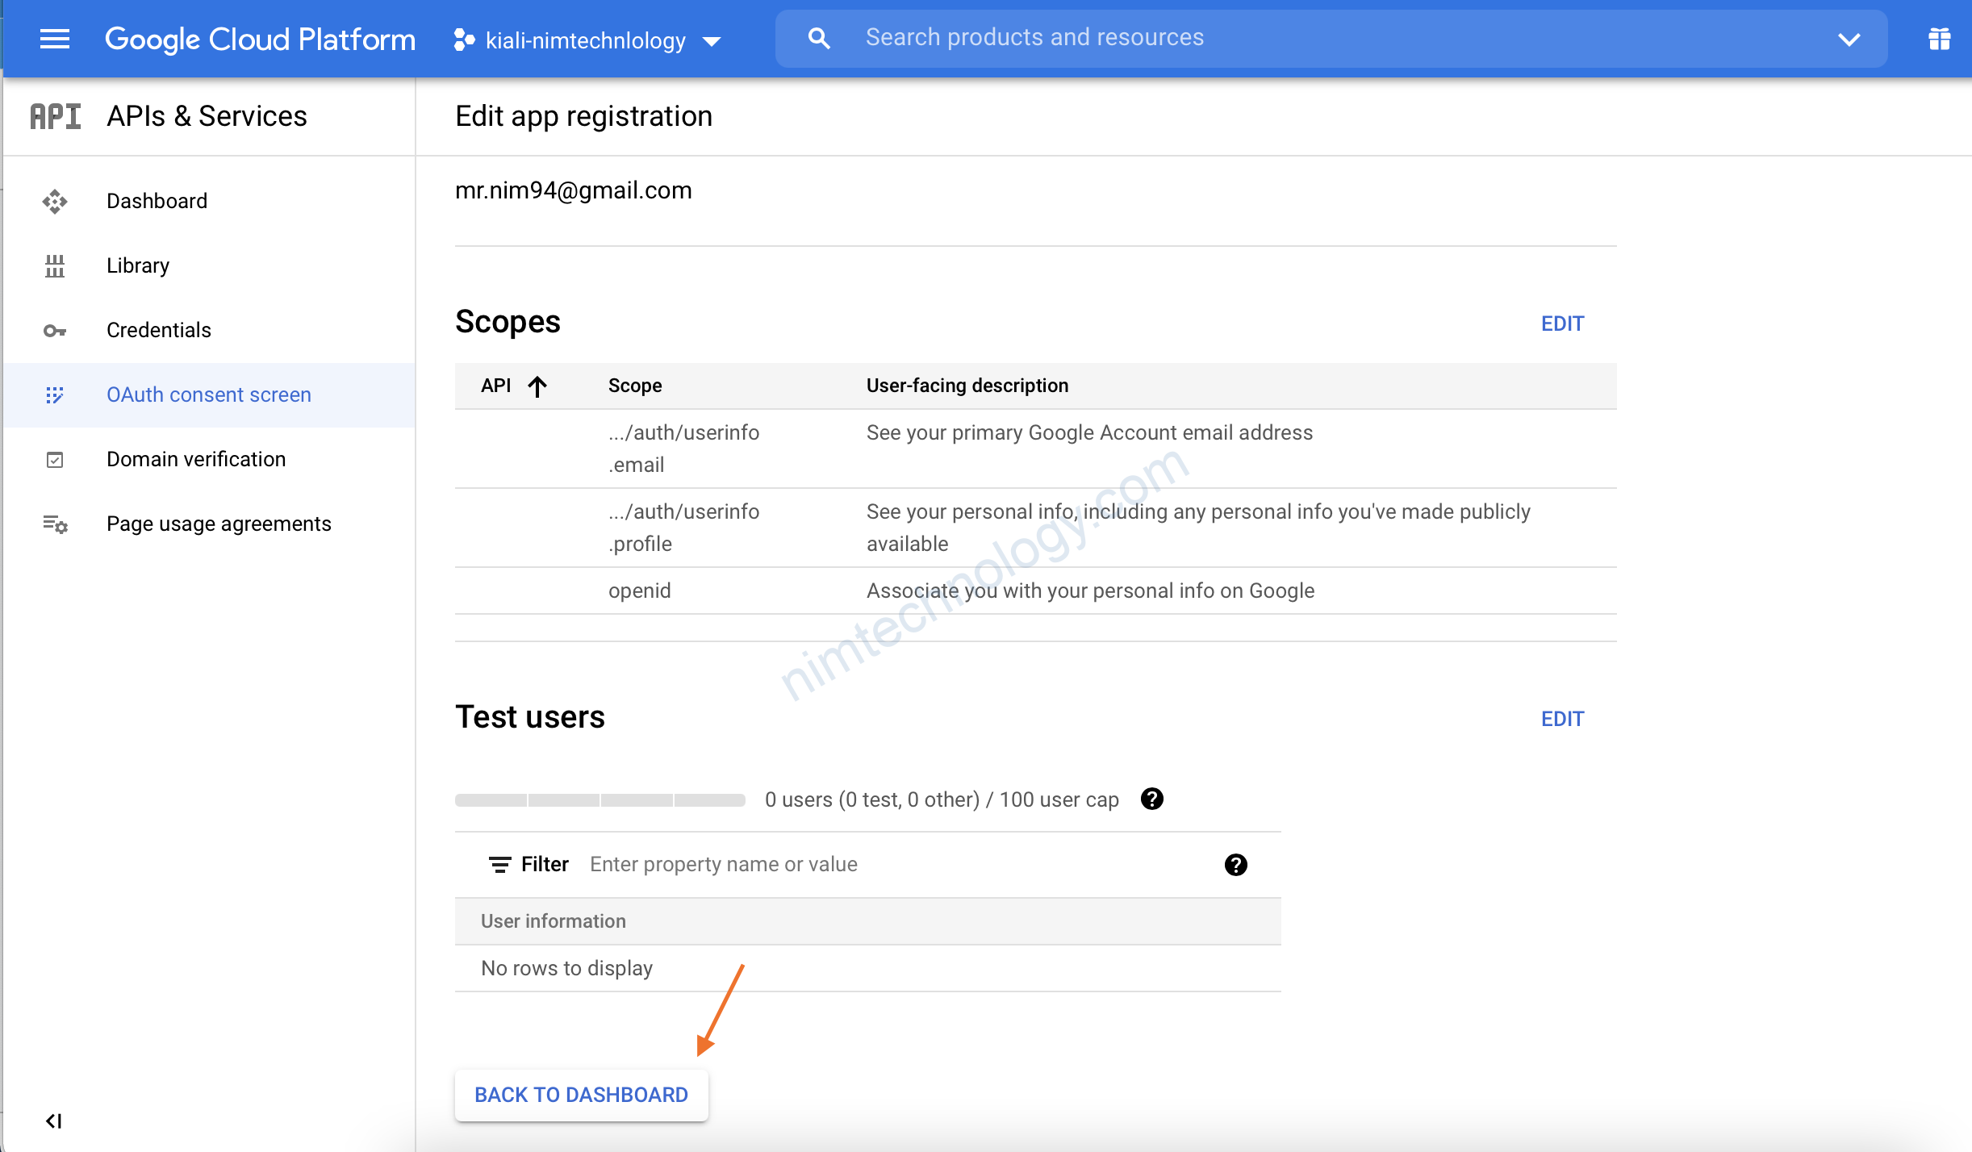Click '0 users (0 test, 0 other) / 100 user cap'
Viewport: 1972px width, 1152px height.
[x=942, y=799]
